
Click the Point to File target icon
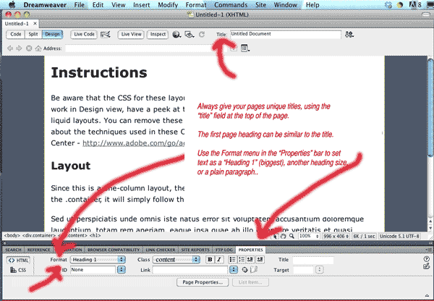click(x=244, y=270)
